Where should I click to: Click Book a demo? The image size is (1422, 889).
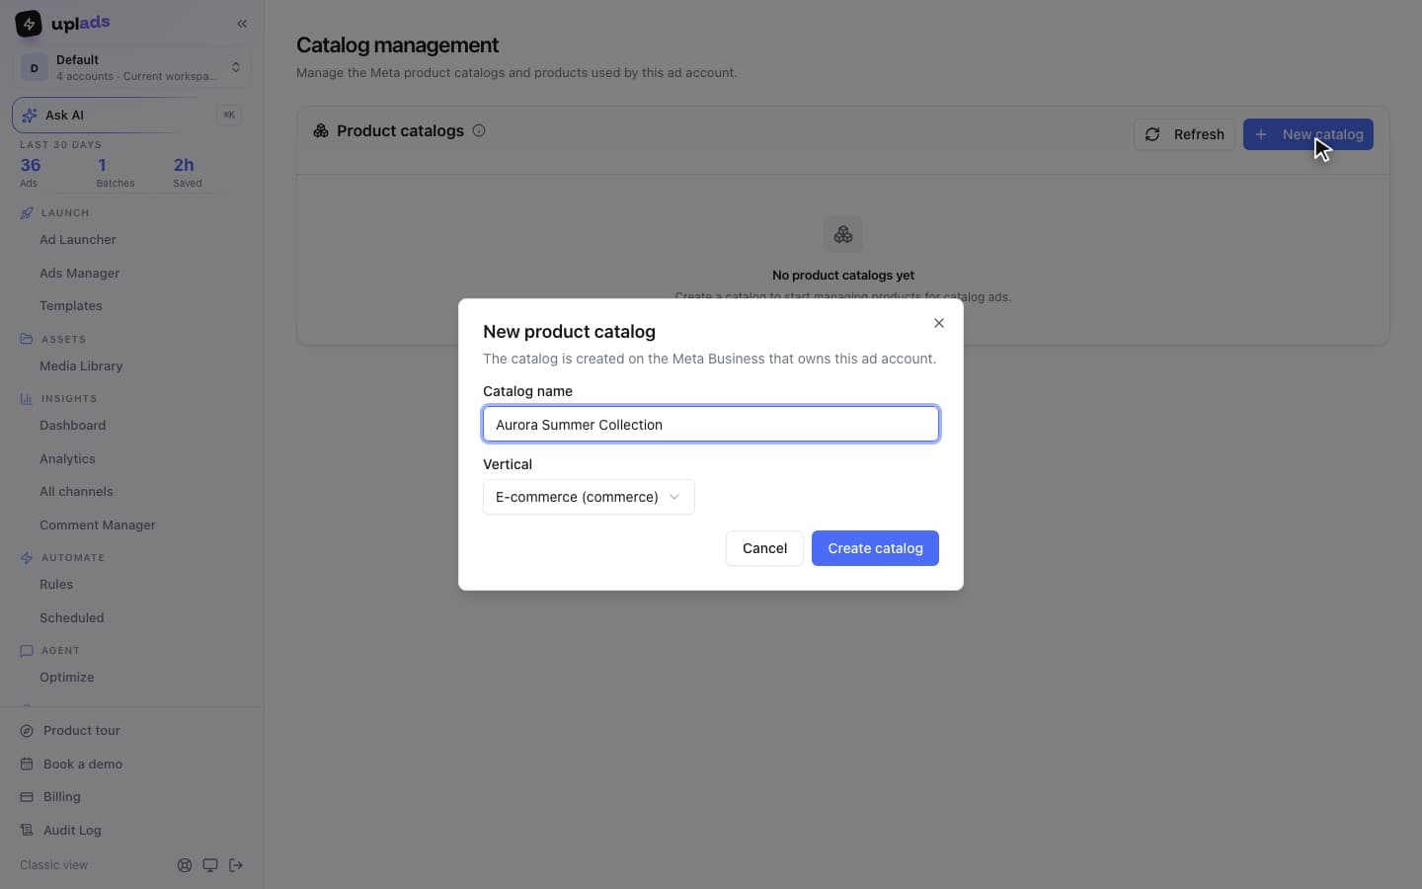pyautogui.click(x=83, y=764)
